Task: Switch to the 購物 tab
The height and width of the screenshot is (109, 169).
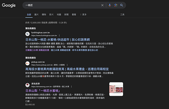Action: [44, 15]
